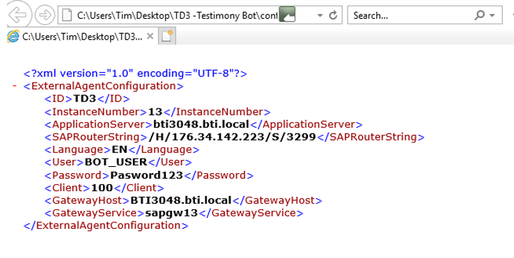Open the address bar autocomplete dropdown arrow
The height and width of the screenshot is (258, 514).
point(320,15)
